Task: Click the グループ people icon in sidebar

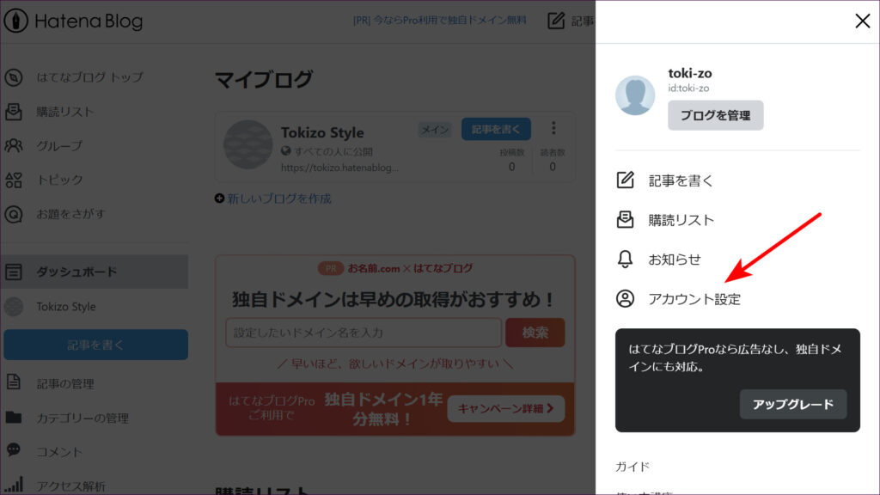Action: 14,145
